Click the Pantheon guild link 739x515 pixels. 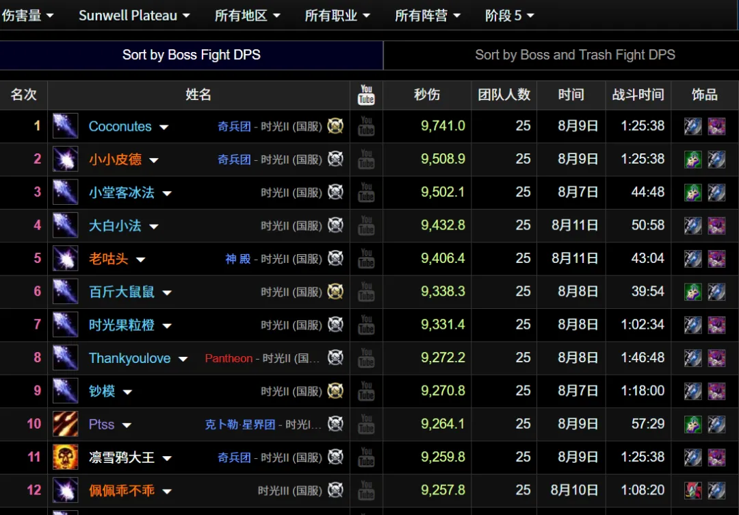(229, 358)
